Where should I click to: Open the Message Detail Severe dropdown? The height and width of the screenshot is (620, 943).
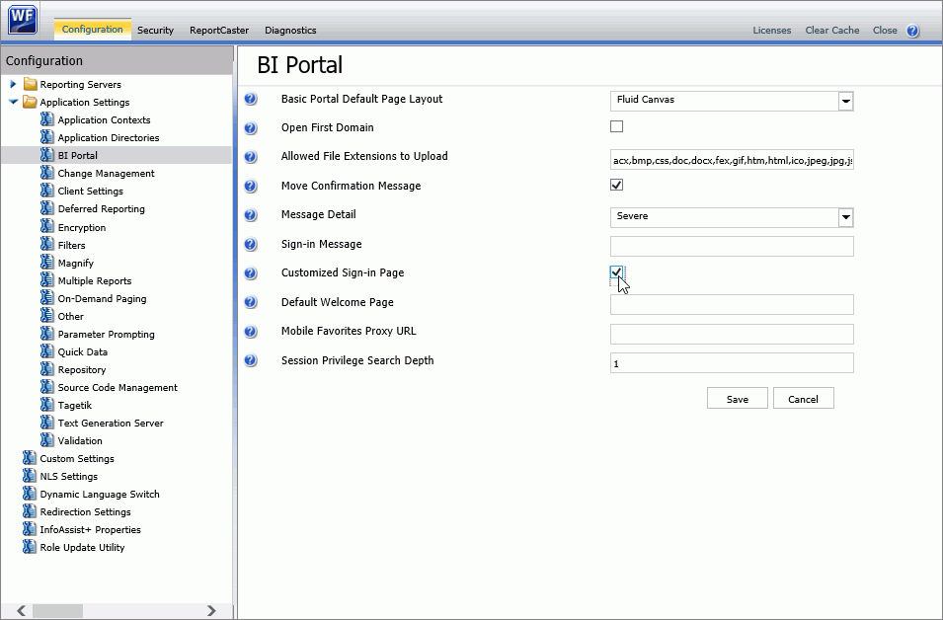tap(845, 217)
